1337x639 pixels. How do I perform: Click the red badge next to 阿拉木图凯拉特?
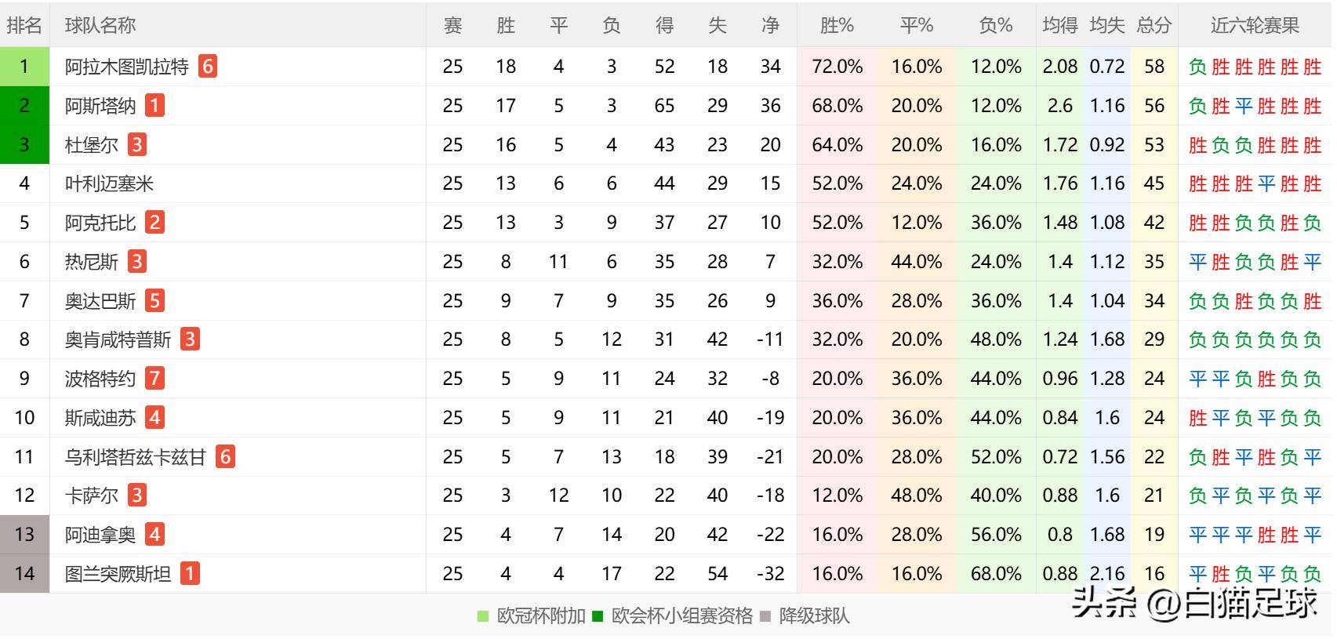pos(207,67)
